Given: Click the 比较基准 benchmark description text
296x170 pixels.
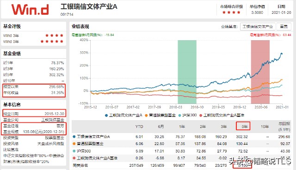Looking at the screenshot, I should [34, 158].
